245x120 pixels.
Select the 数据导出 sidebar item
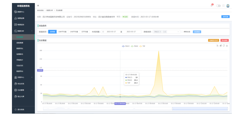tap(23, 71)
